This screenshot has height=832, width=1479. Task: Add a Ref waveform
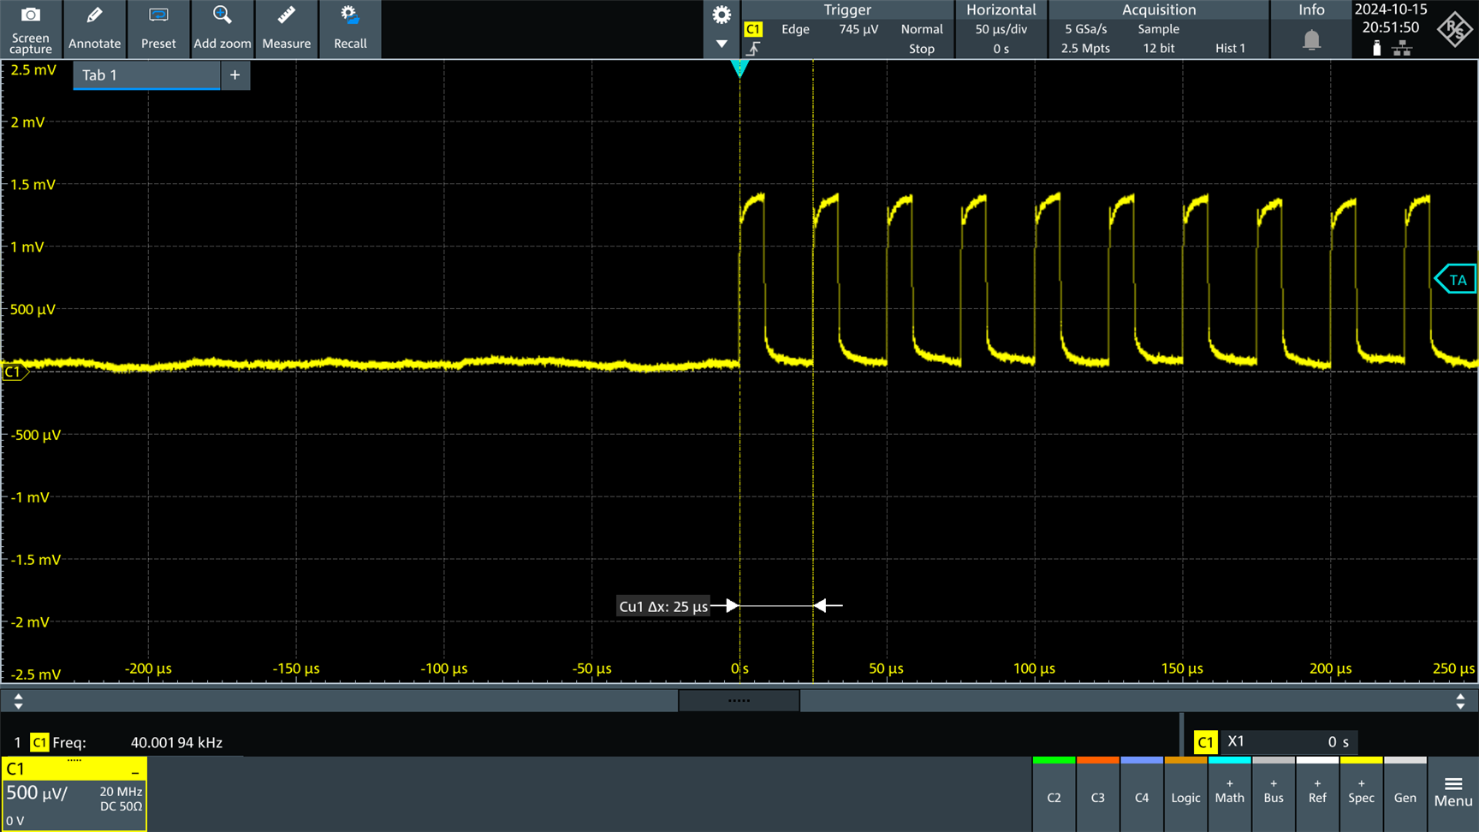click(x=1317, y=793)
